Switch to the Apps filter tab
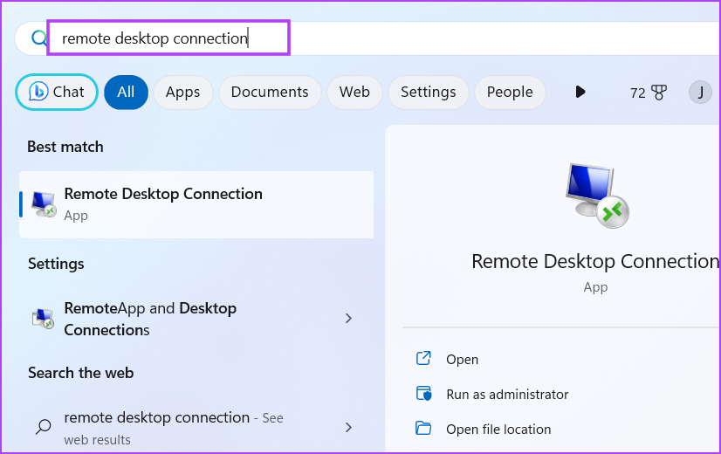The image size is (721, 454). pyautogui.click(x=183, y=92)
